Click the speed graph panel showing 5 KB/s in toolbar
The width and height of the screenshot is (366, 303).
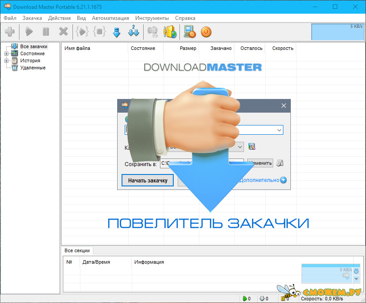338,32
